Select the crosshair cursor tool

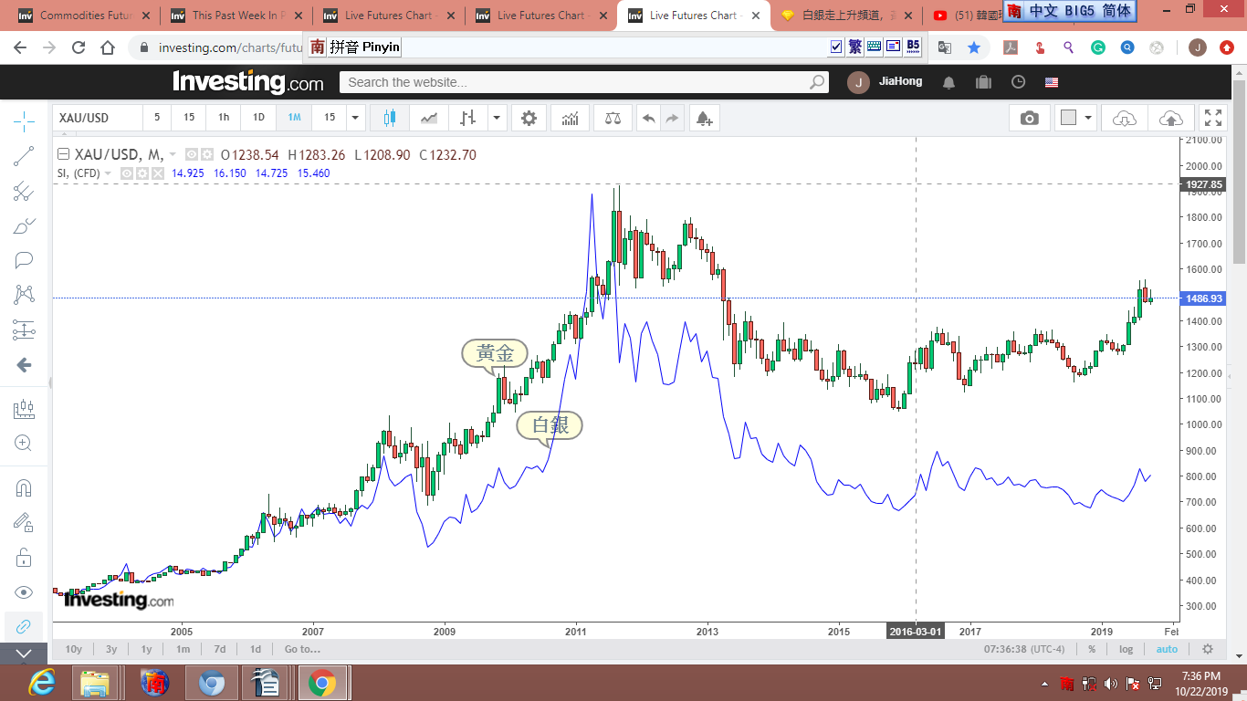(24, 120)
